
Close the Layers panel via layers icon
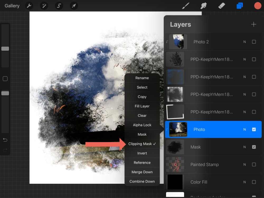[240, 6]
